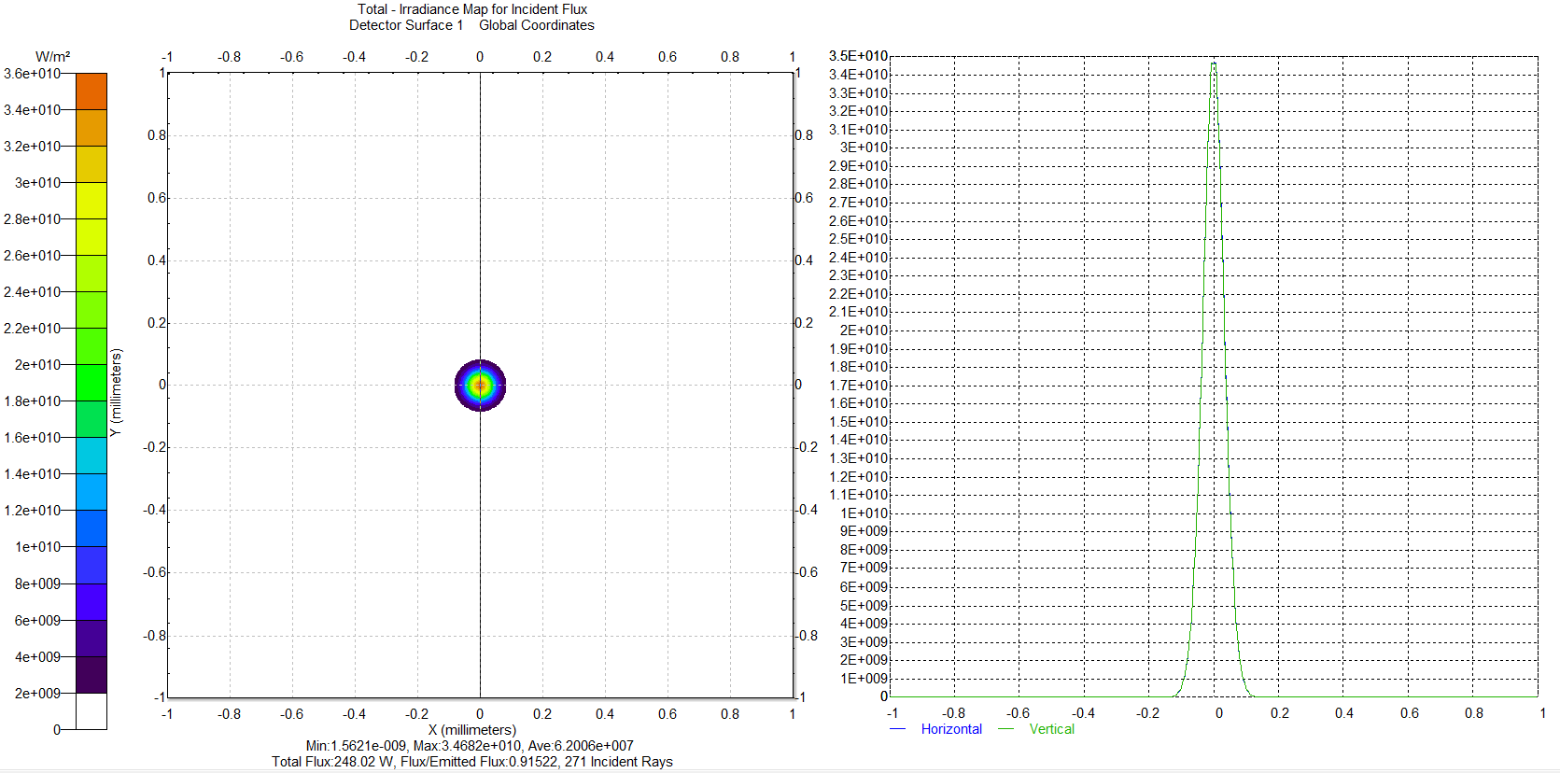Click the Total Flux summary line
The width and height of the screenshot is (1560, 773).
(471, 762)
